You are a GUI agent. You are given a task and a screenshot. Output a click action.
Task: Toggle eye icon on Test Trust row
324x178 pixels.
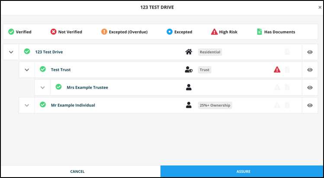pos(310,70)
